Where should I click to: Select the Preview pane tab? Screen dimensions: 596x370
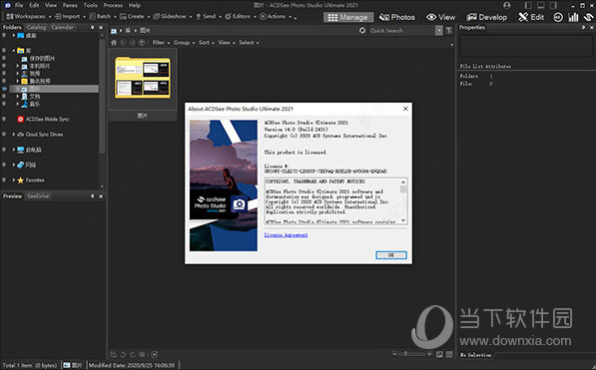coord(13,196)
